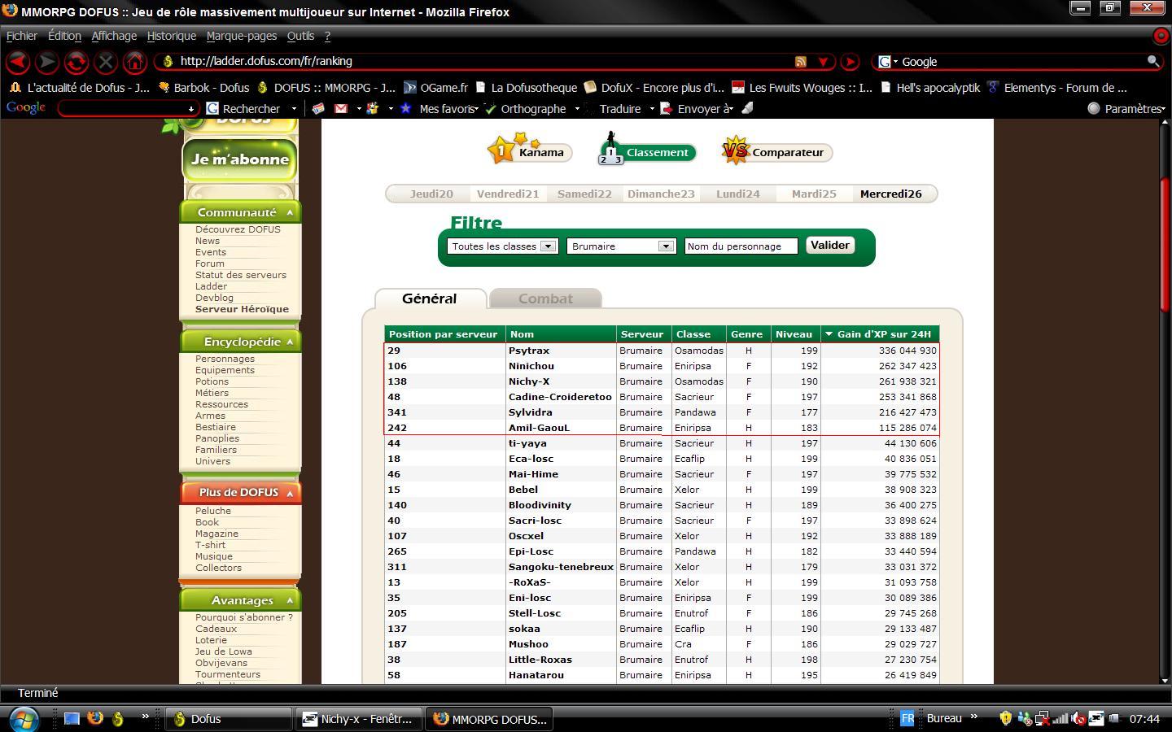Screen dimensions: 1172x732
Task: Open the Marque-pages menu
Action: [x=242, y=36]
